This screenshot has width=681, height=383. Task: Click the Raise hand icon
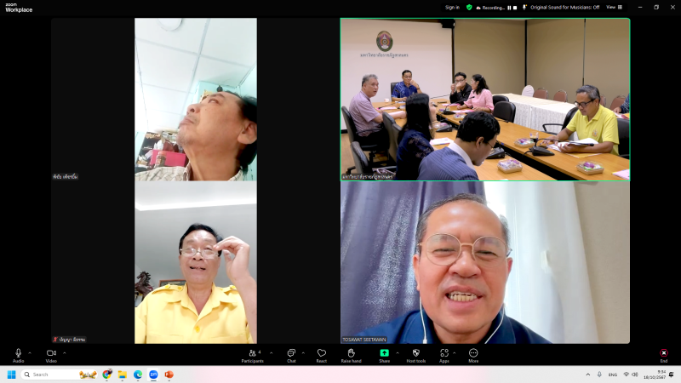[x=352, y=353]
